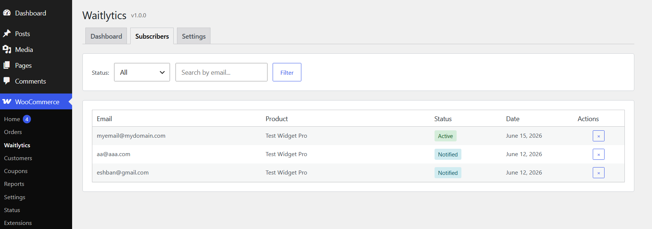Select the Subscribers tab
Viewport: 652px width, 229px height.
152,36
